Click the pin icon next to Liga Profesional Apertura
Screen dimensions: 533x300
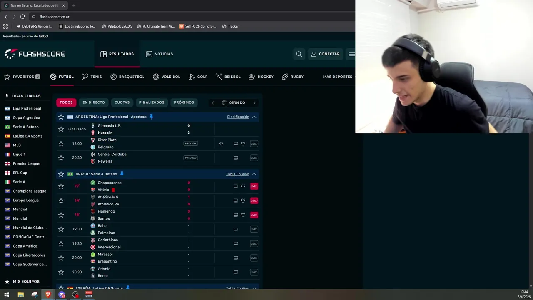[151, 117]
